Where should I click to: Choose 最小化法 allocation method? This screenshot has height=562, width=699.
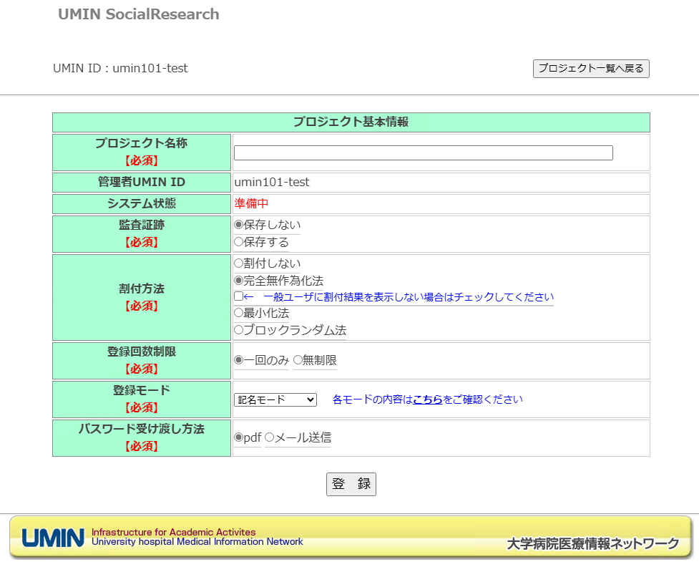coord(239,313)
